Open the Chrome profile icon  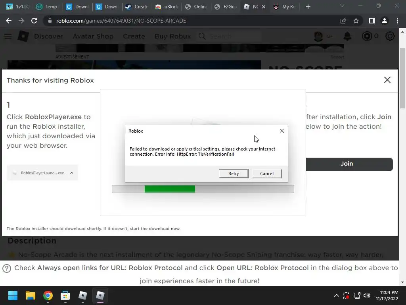385,21
